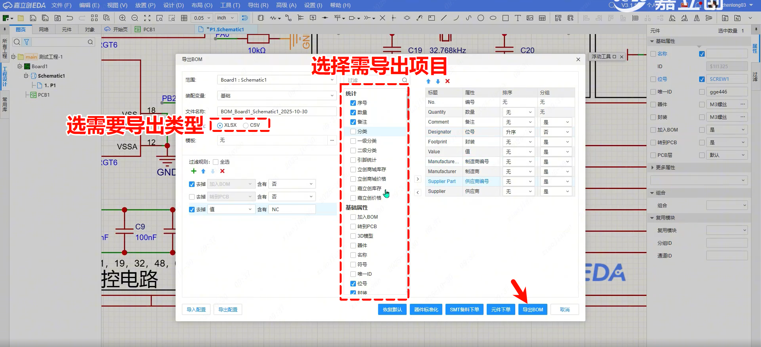Click the SMT备料下单 button

click(465, 310)
